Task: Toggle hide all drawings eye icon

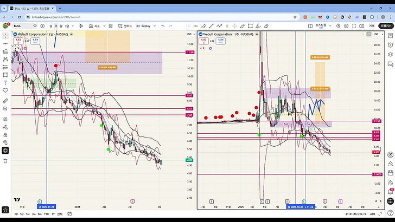Action: pos(5,142)
